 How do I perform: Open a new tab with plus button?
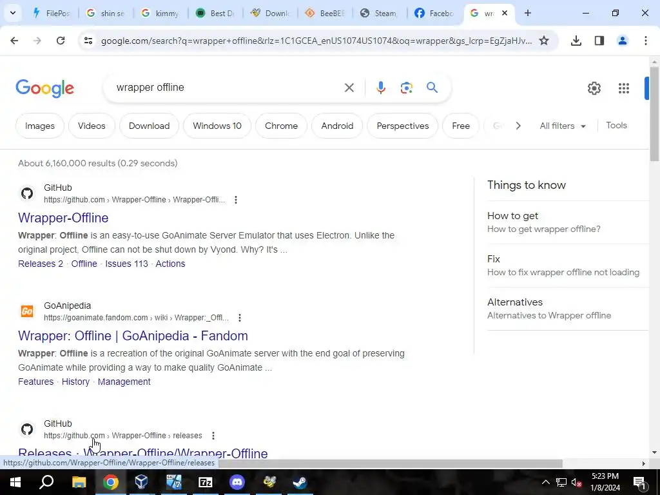point(527,13)
